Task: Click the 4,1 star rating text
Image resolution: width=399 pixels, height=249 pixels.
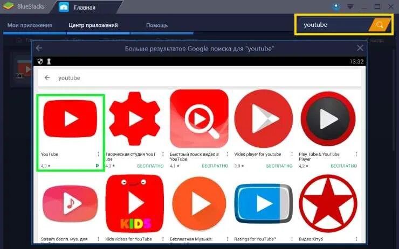Action: (x=175, y=166)
